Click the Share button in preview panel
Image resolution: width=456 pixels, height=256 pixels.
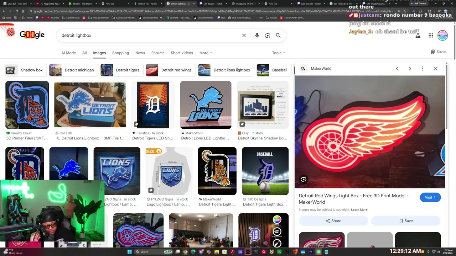tap(333, 221)
